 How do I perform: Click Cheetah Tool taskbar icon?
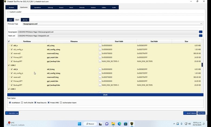[132, 124]
